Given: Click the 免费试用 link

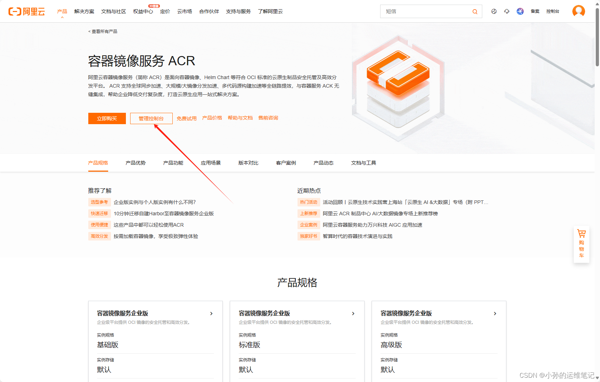Looking at the screenshot, I should (187, 118).
